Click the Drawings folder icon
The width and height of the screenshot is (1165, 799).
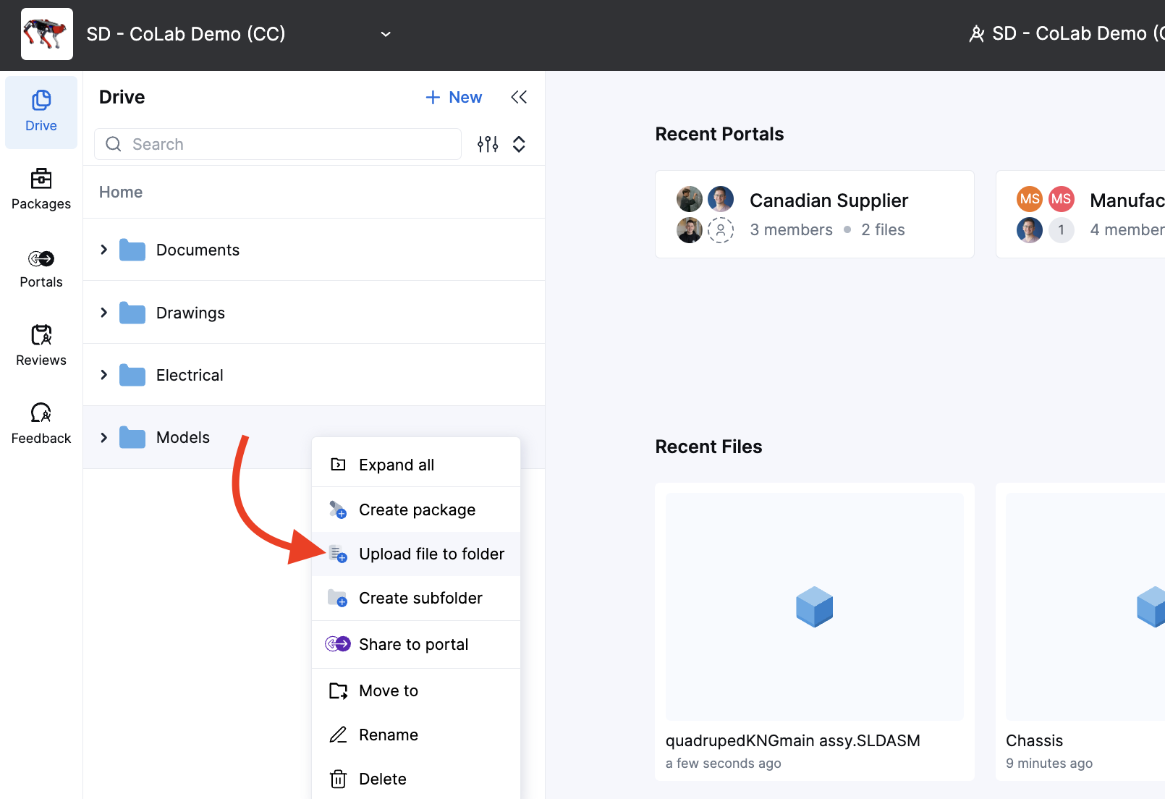pos(132,313)
